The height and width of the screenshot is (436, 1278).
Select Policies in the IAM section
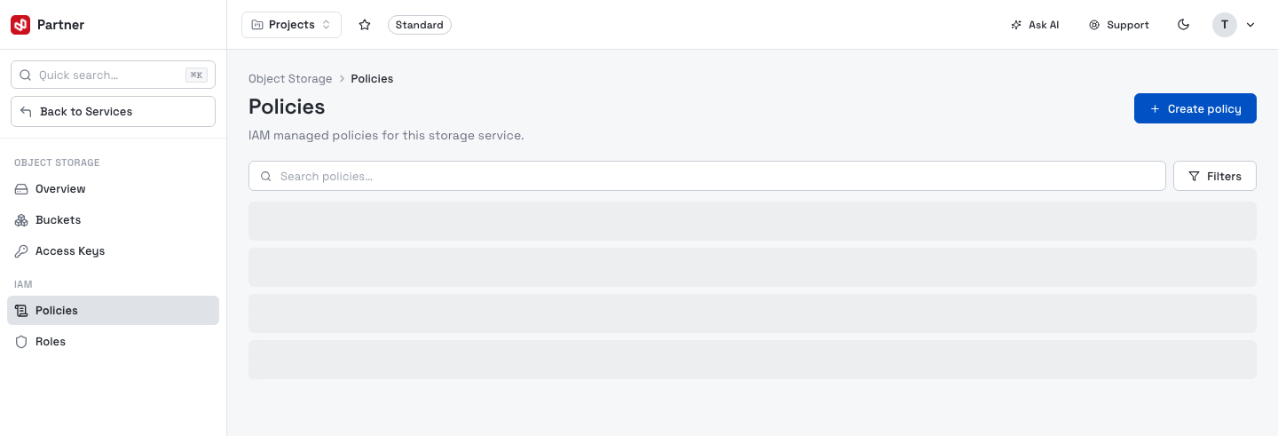[x=113, y=311]
